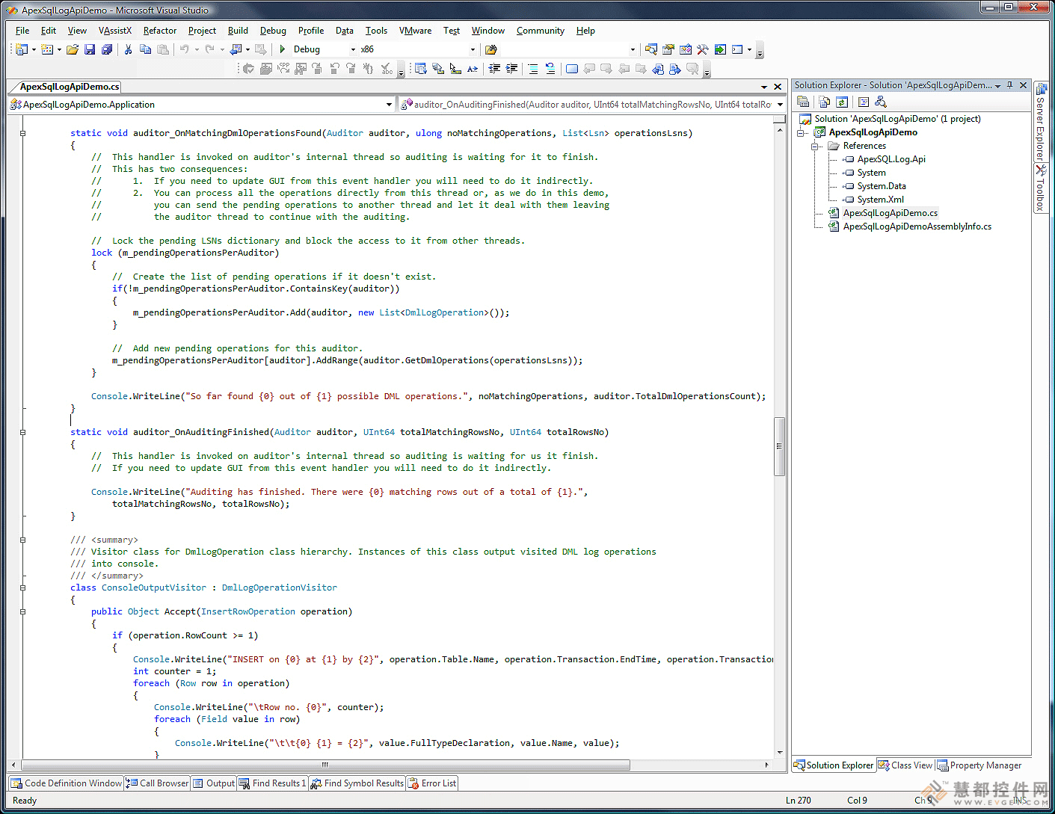The height and width of the screenshot is (814, 1055).
Task: Start debugging with the green play icon
Action: (x=283, y=49)
